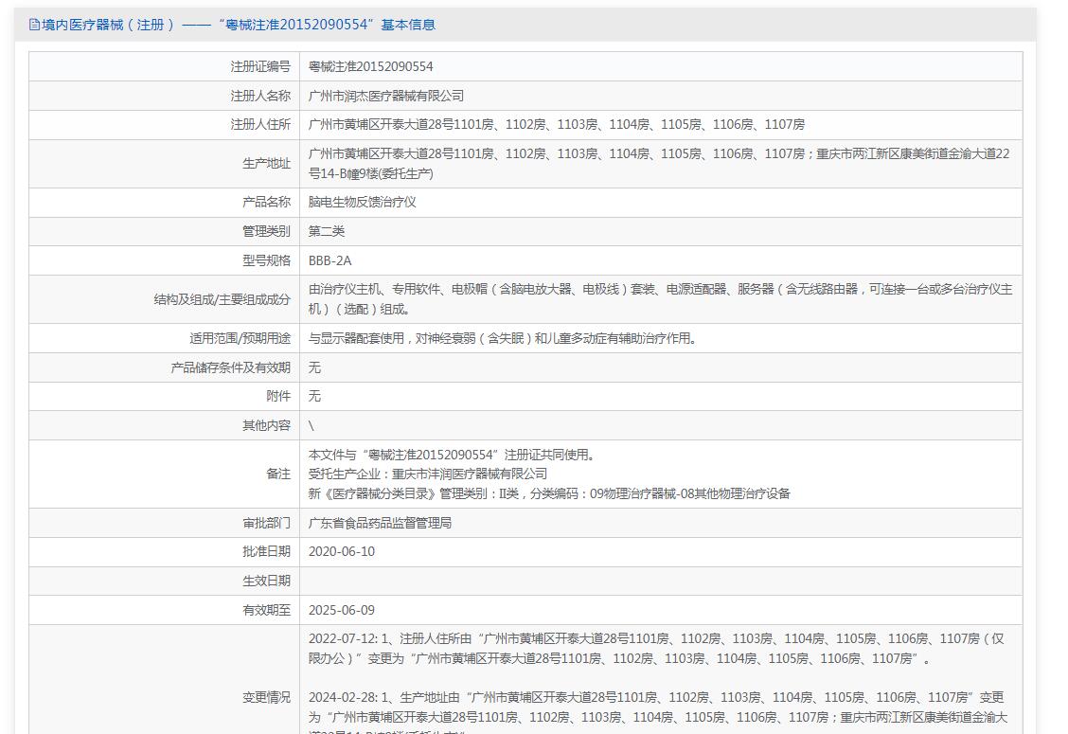Click the approving department 广东省食品药品监督管理局
This screenshot has height=734, width=1068.
click(380, 523)
